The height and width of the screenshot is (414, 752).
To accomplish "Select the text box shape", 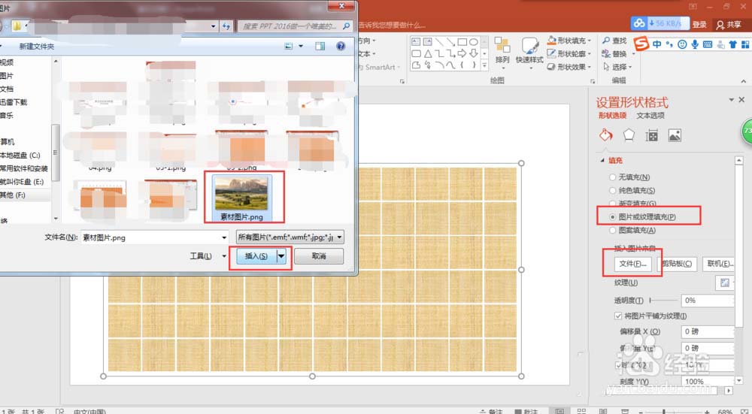I will 416,42.
